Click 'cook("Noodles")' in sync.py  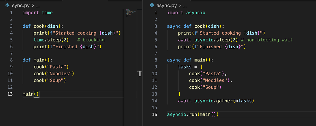pyautogui.click(x=54, y=74)
